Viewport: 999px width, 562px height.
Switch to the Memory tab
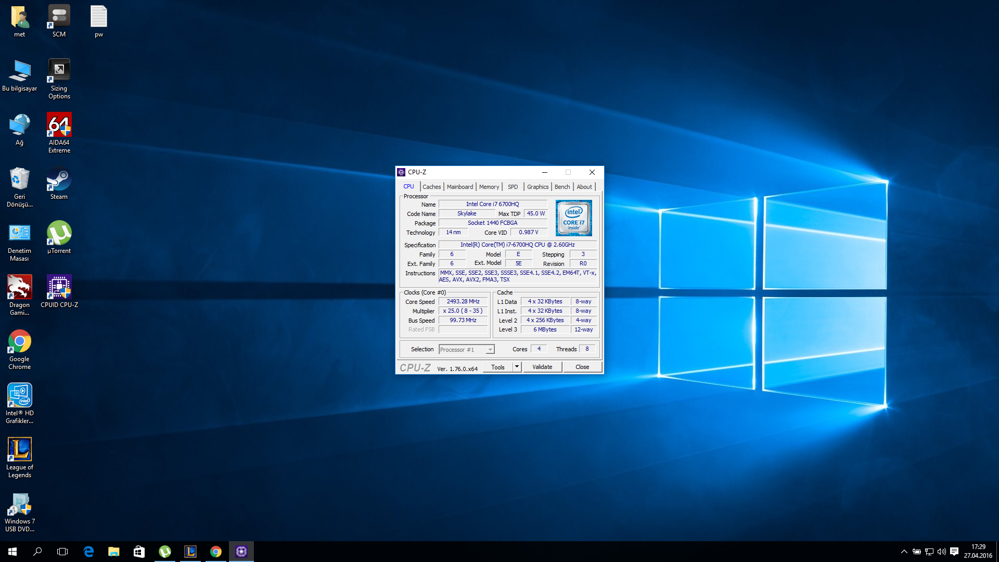click(x=489, y=187)
